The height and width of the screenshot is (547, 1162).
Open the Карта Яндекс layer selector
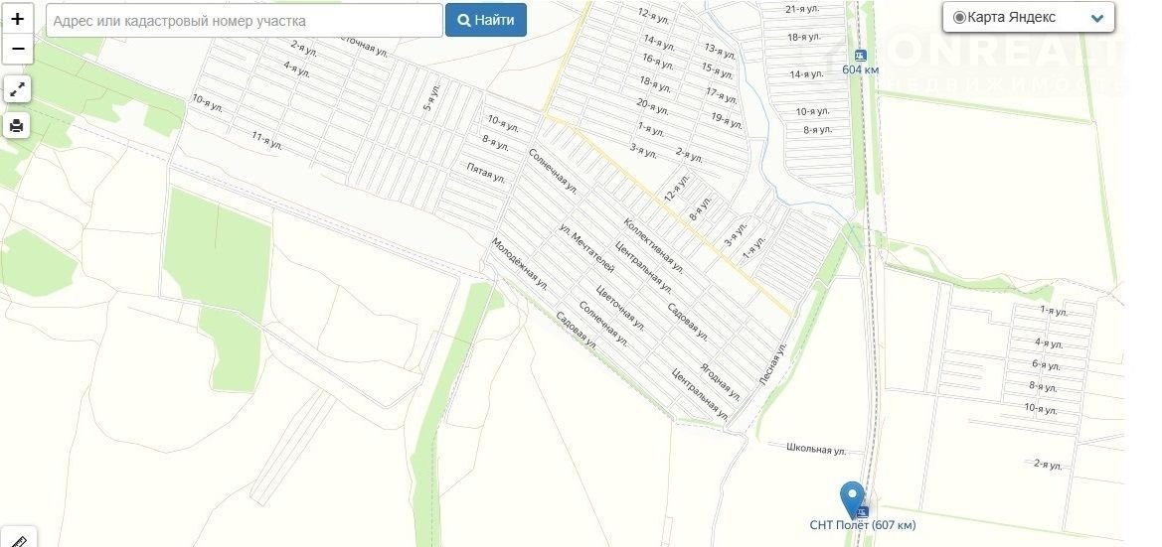(1029, 17)
